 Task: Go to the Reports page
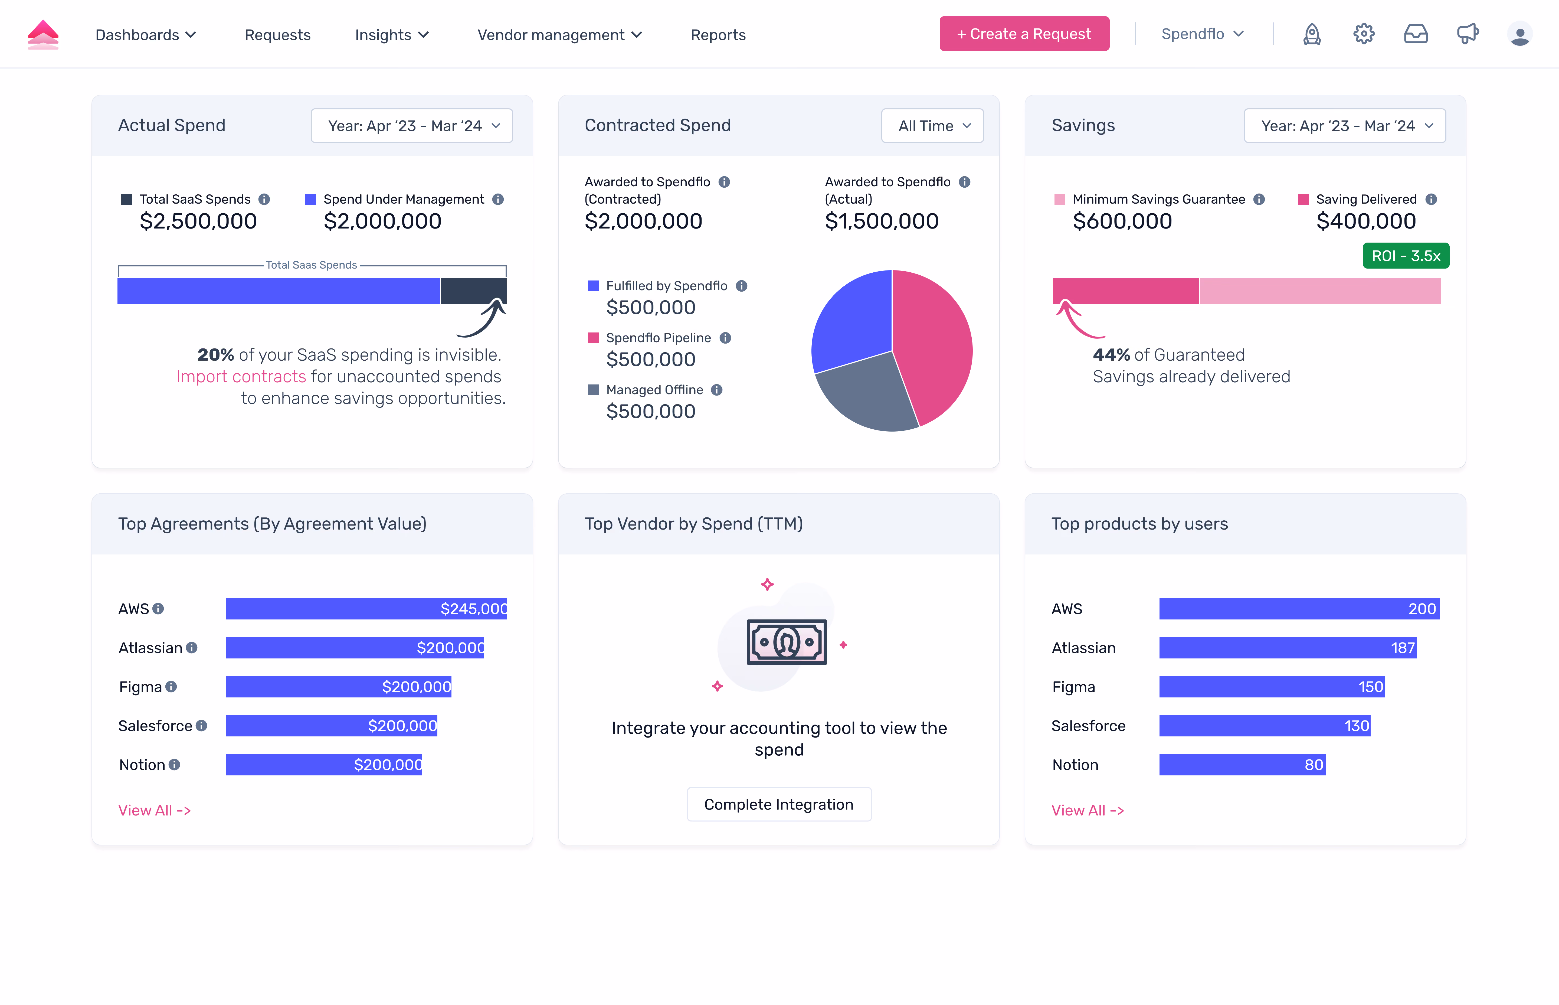(718, 35)
